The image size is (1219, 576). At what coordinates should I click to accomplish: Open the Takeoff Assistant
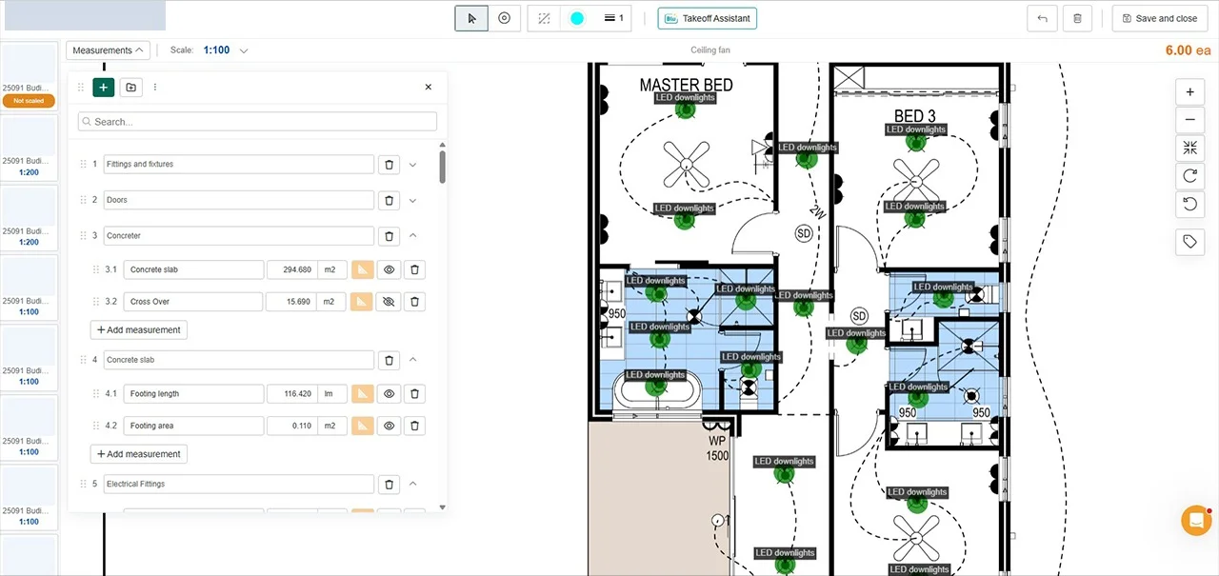[707, 18]
